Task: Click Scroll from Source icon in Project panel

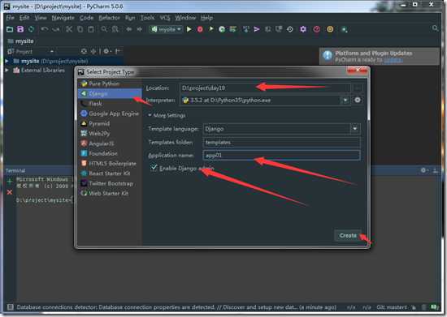Action: (x=84, y=51)
